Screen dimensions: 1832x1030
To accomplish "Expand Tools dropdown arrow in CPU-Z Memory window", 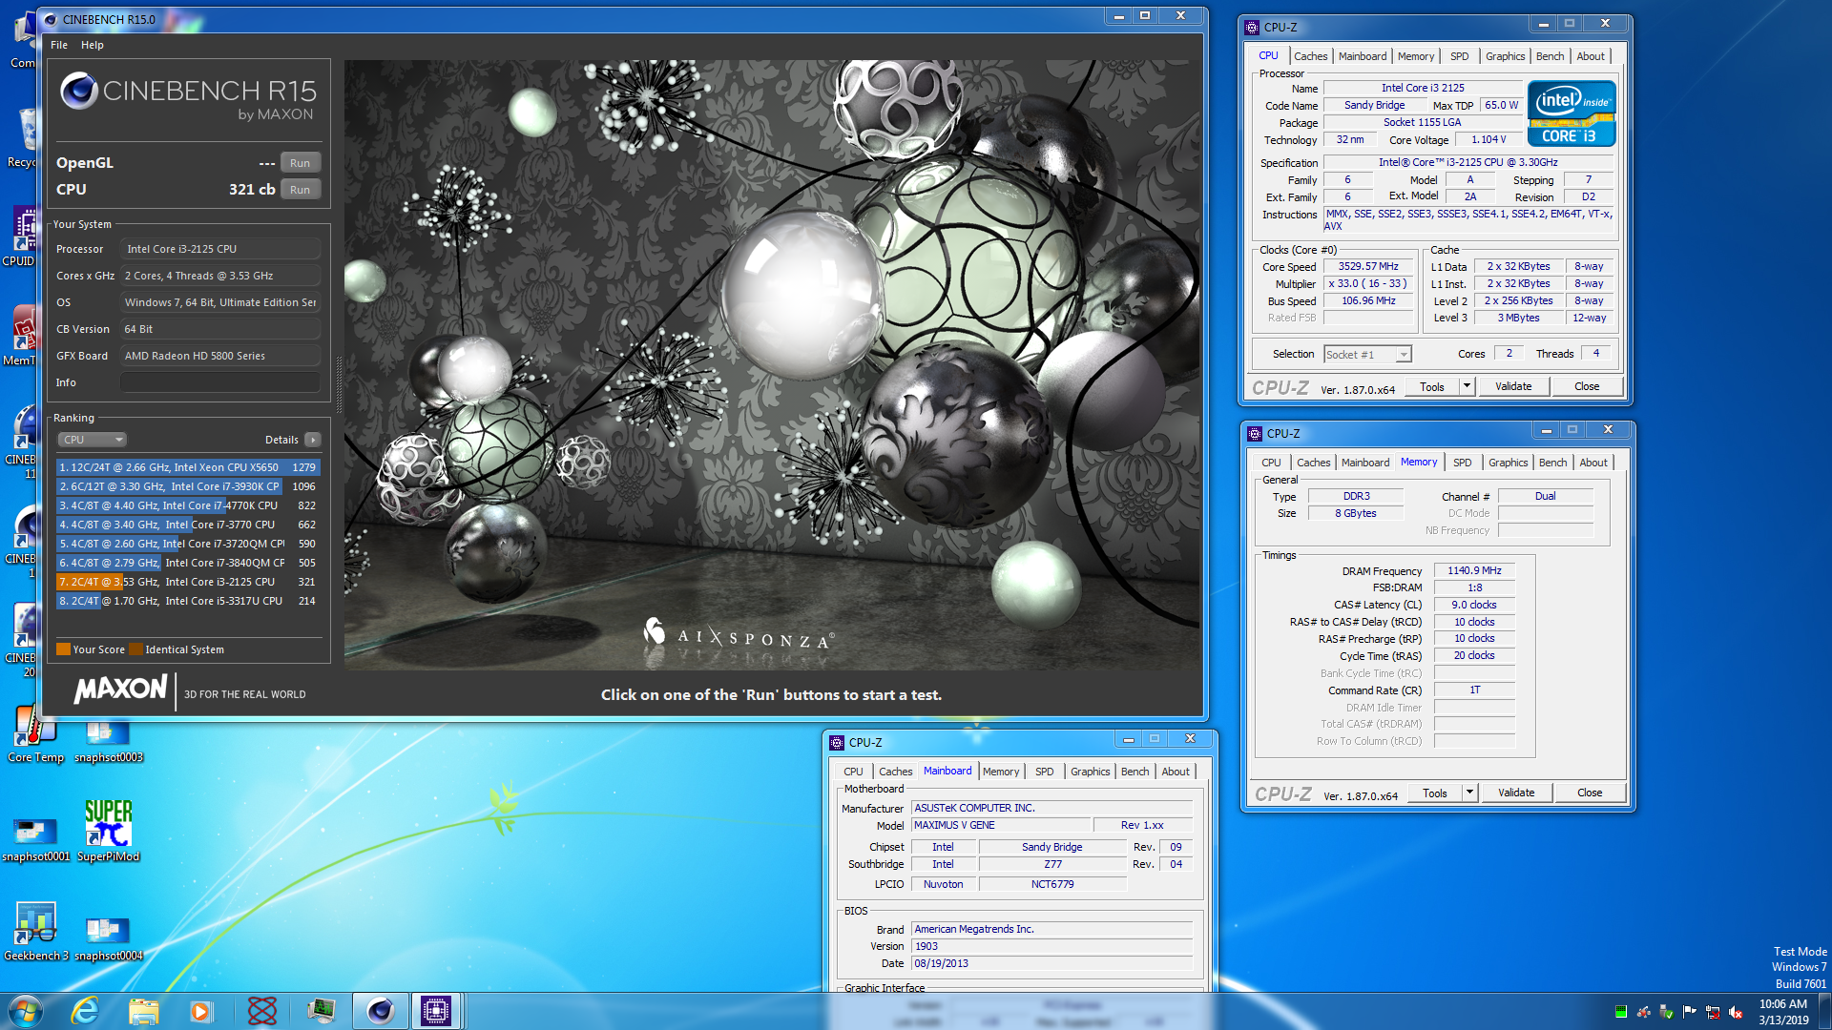I will pyautogui.click(x=1469, y=793).
